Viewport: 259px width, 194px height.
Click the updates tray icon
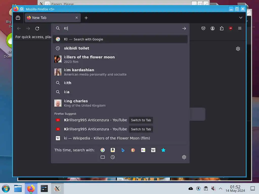tap(198, 188)
